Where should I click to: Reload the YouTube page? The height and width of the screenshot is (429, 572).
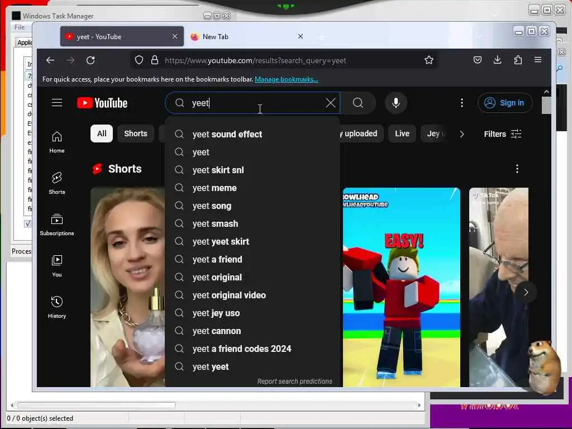point(90,60)
